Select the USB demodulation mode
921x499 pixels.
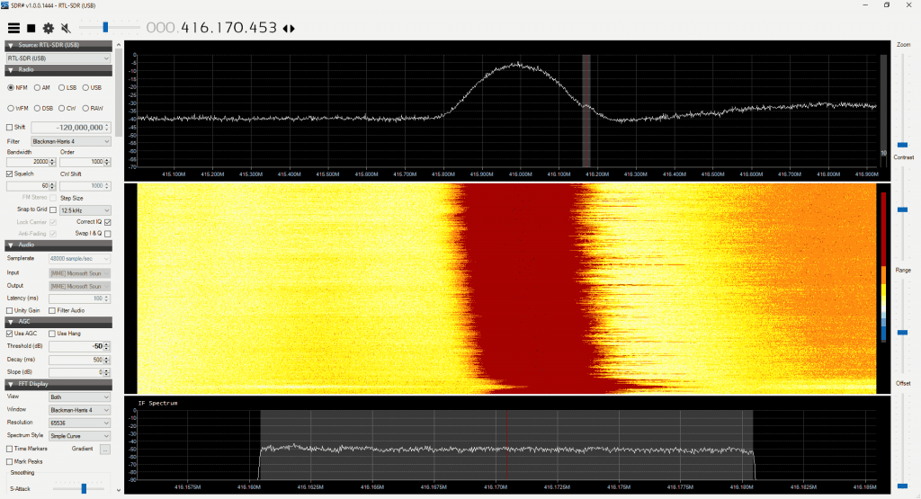86,87
